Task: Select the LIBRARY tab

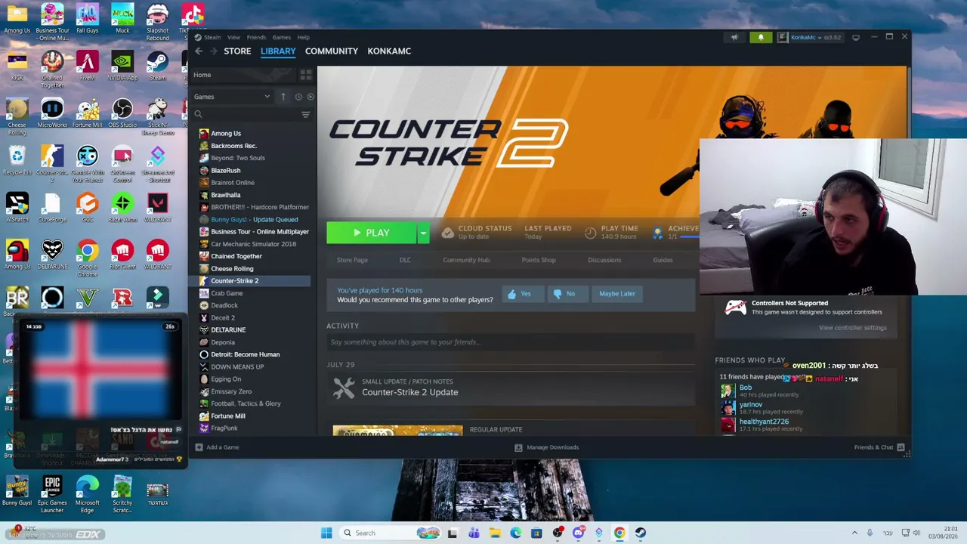Action: 278,51
